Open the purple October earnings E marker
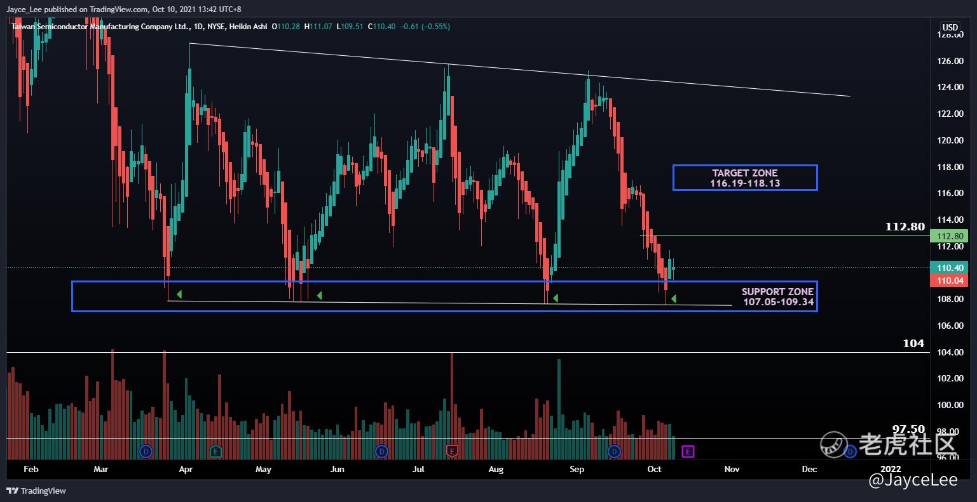This screenshot has height=502, width=977. pyautogui.click(x=688, y=451)
